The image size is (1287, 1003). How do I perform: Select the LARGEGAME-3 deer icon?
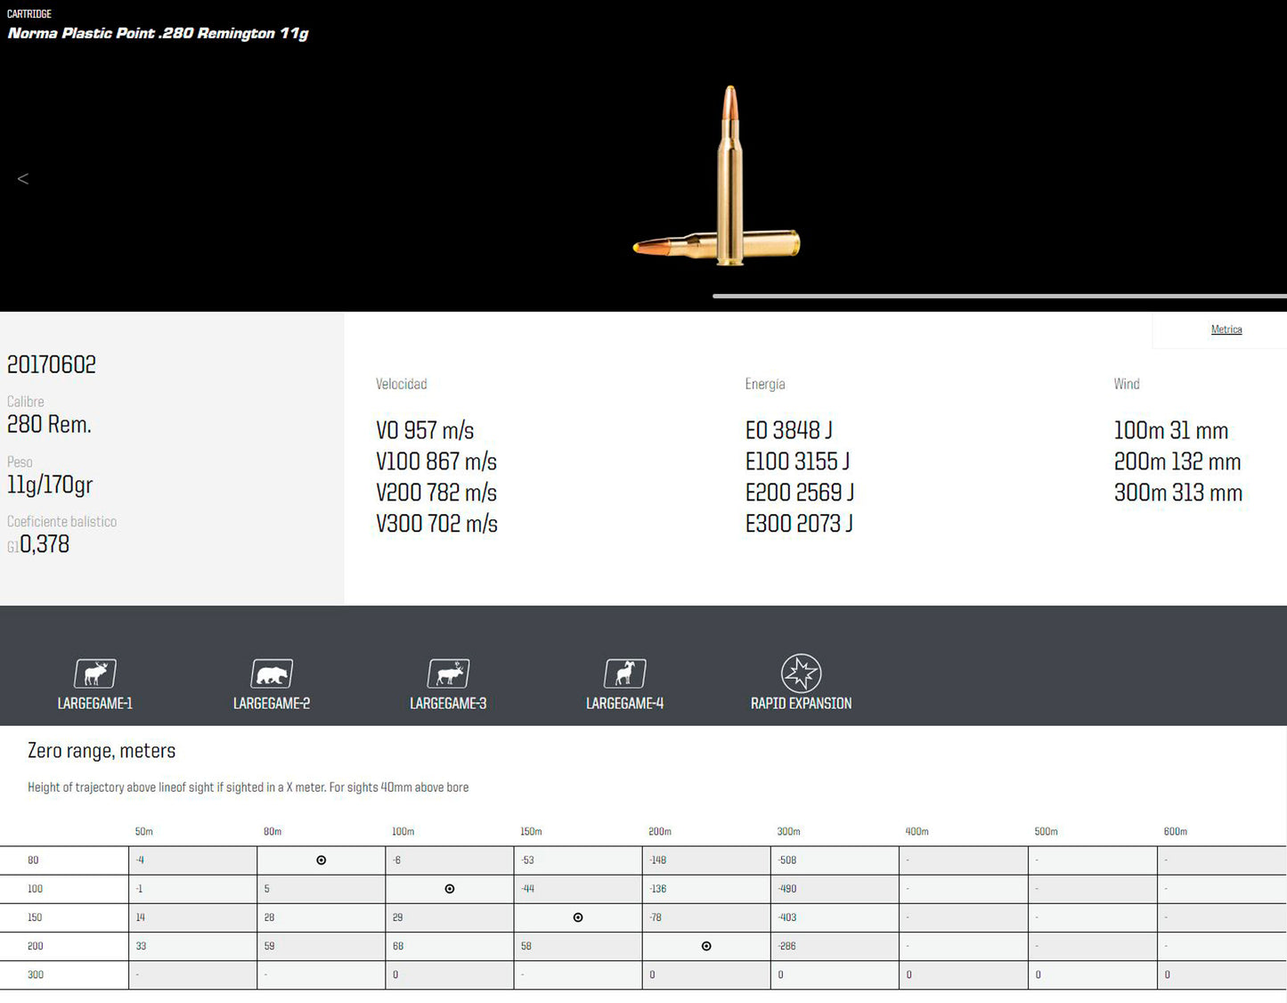tap(448, 673)
